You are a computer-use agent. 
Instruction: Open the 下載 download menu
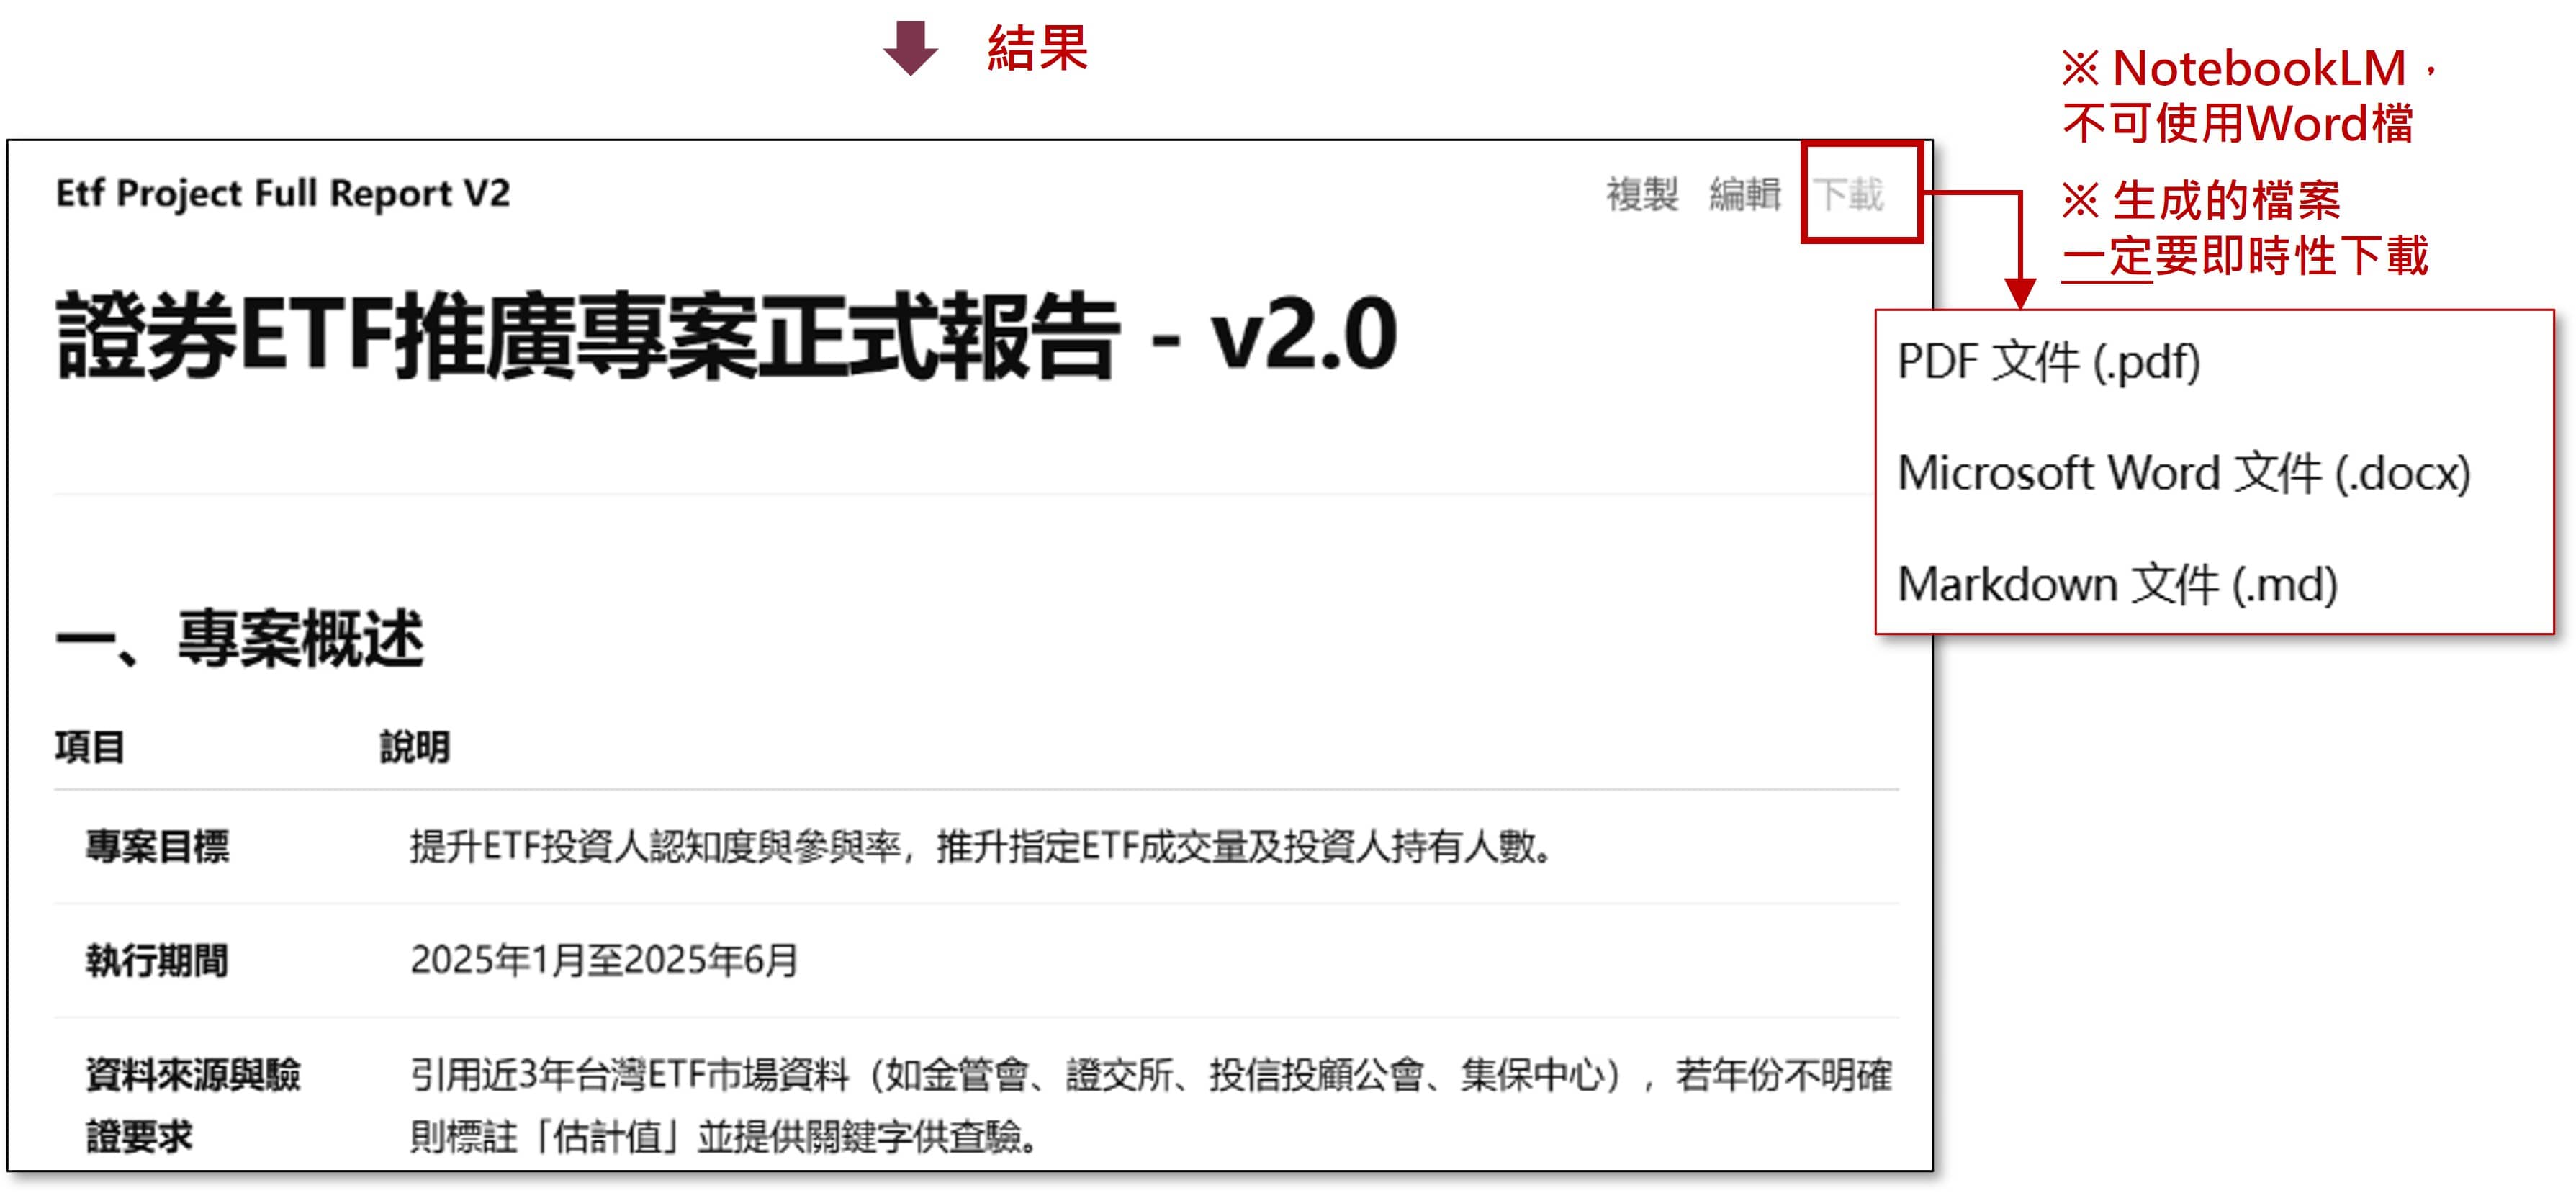click(1849, 194)
